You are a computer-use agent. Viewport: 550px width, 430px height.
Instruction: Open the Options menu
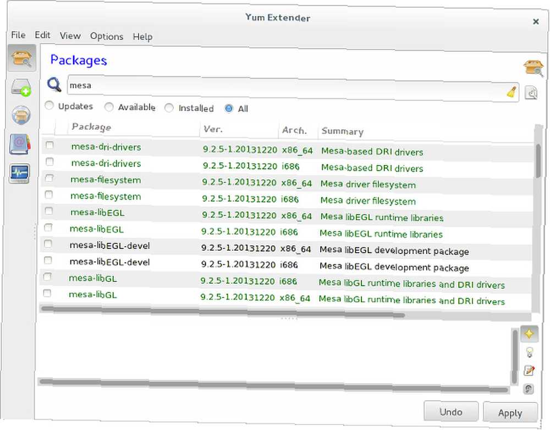pos(107,36)
